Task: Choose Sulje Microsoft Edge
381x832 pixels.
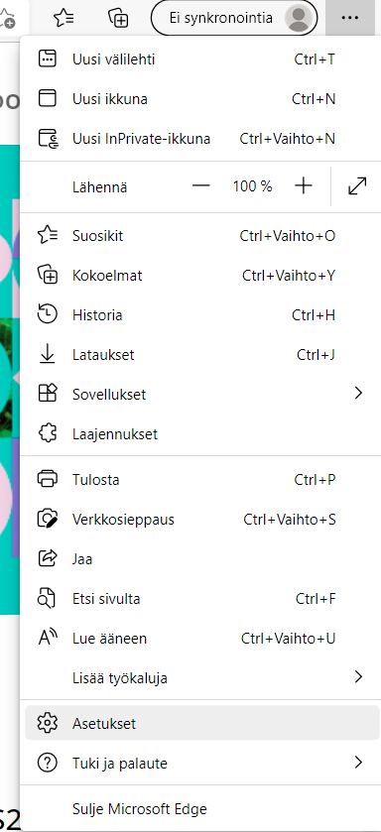Action: point(202,809)
